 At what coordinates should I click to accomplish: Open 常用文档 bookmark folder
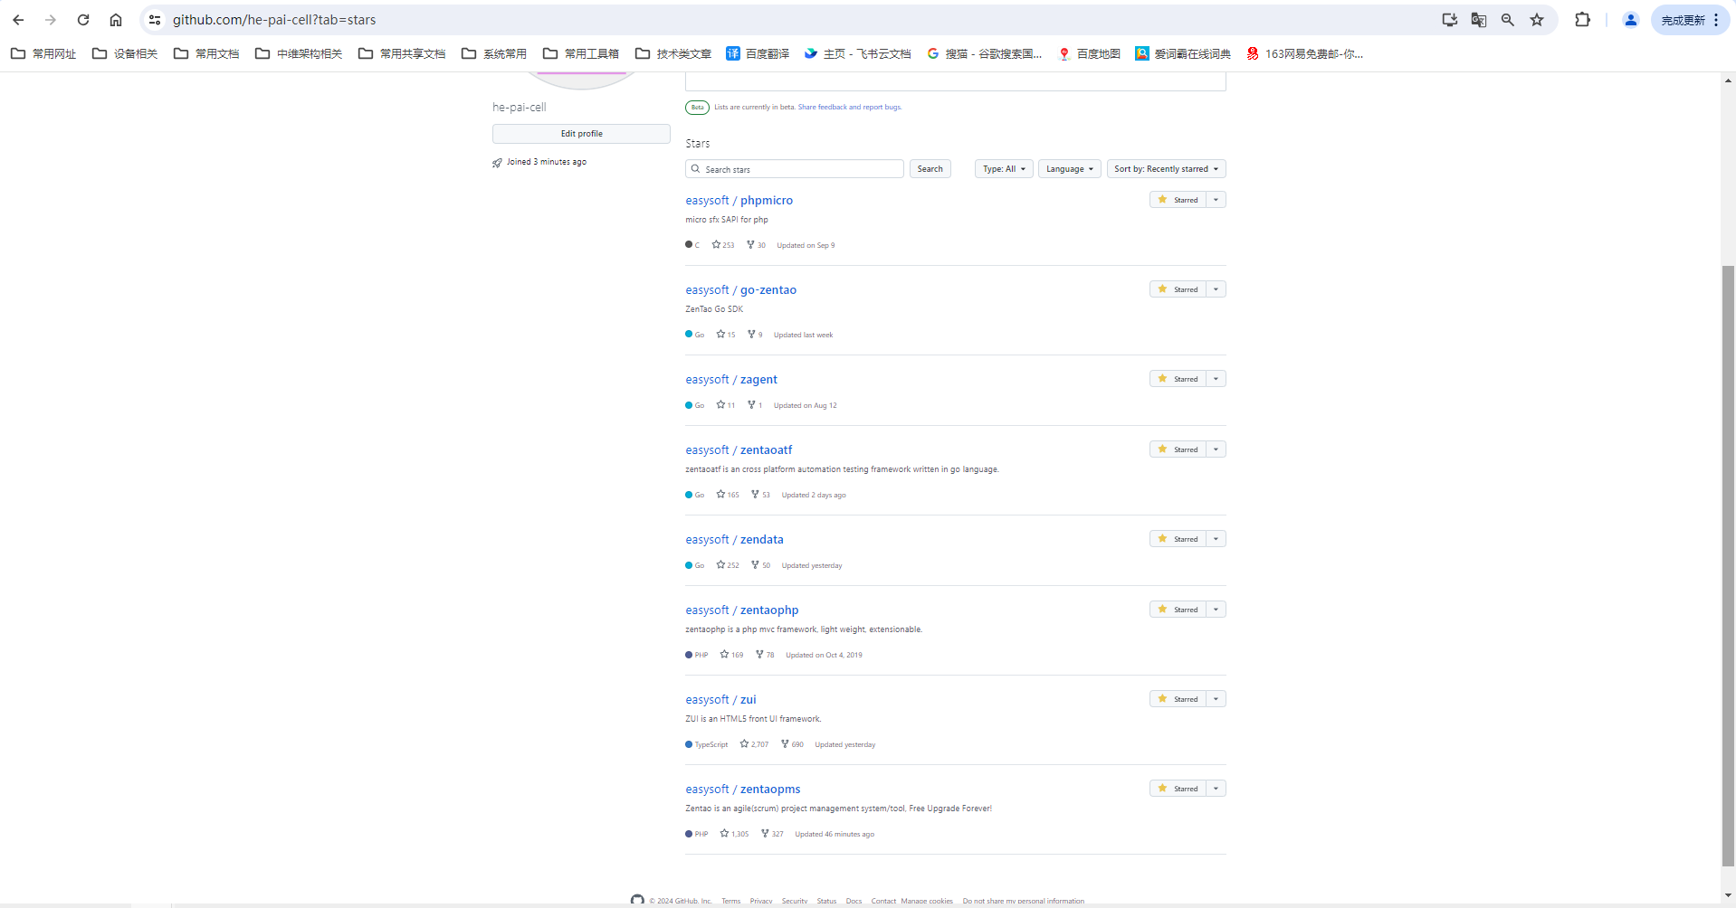tap(206, 53)
